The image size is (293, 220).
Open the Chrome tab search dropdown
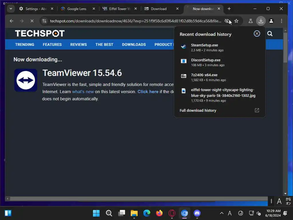11,9
